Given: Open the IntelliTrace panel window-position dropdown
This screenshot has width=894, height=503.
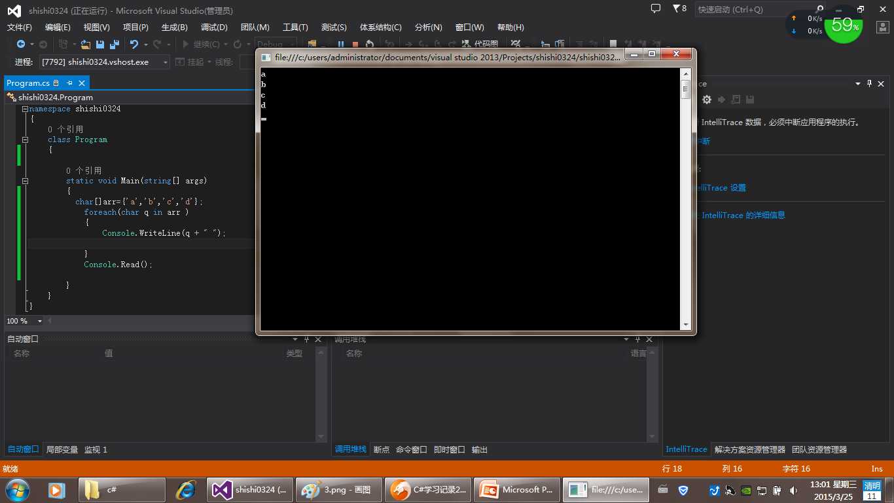Looking at the screenshot, I should (x=857, y=83).
